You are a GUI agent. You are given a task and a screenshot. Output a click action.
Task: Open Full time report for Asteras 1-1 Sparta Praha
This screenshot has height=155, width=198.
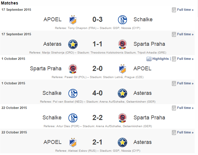point(185,34)
